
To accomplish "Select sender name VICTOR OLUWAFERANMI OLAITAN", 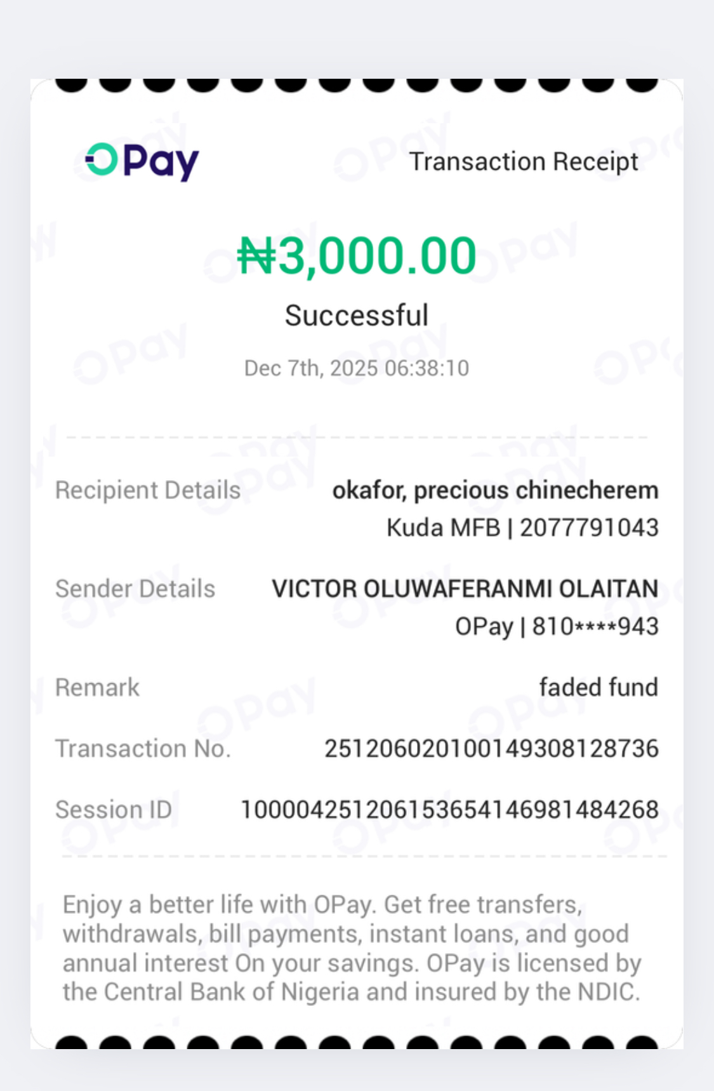I will click(x=465, y=589).
